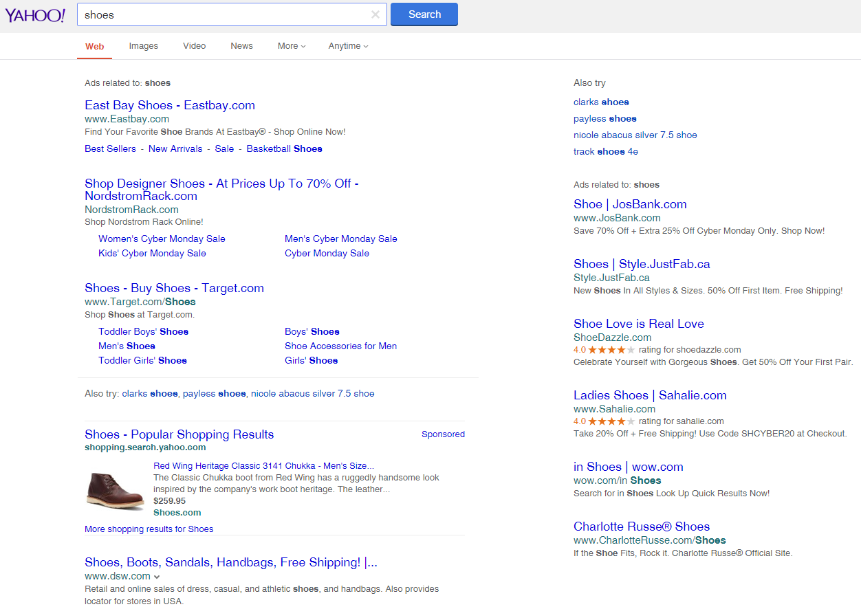The height and width of the screenshot is (609, 861).
Task: Clear the search box with X icon
Action: (375, 14)
